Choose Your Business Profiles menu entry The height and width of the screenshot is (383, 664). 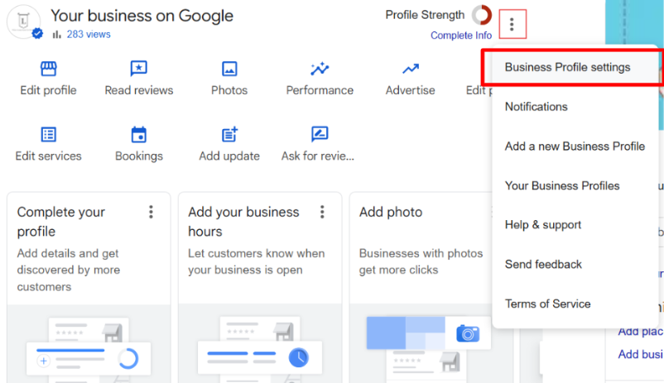pos(562,186)
